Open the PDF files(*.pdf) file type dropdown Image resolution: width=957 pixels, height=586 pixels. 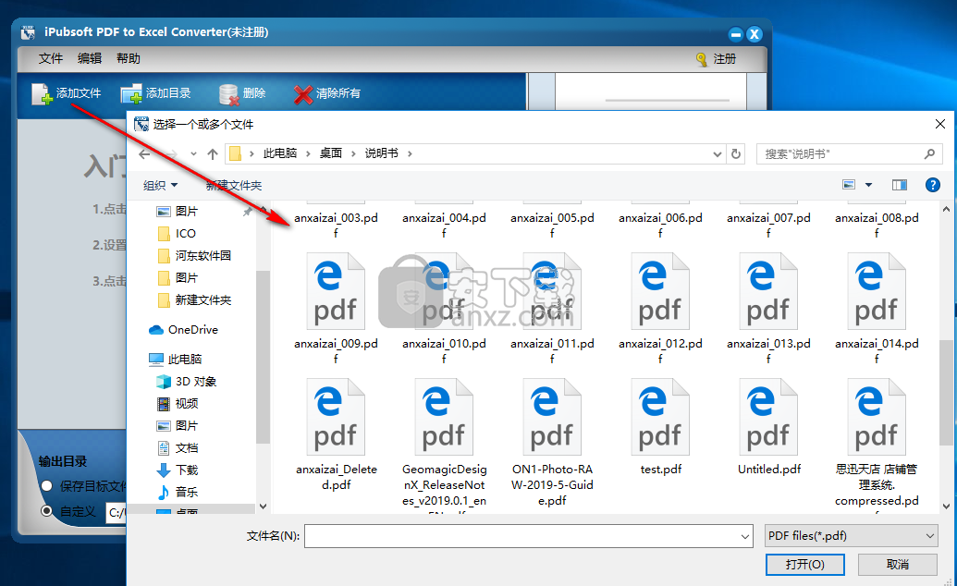point(852,536)
